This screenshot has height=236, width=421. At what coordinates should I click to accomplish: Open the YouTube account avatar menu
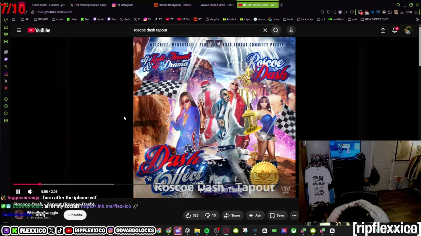pos(408,30)
